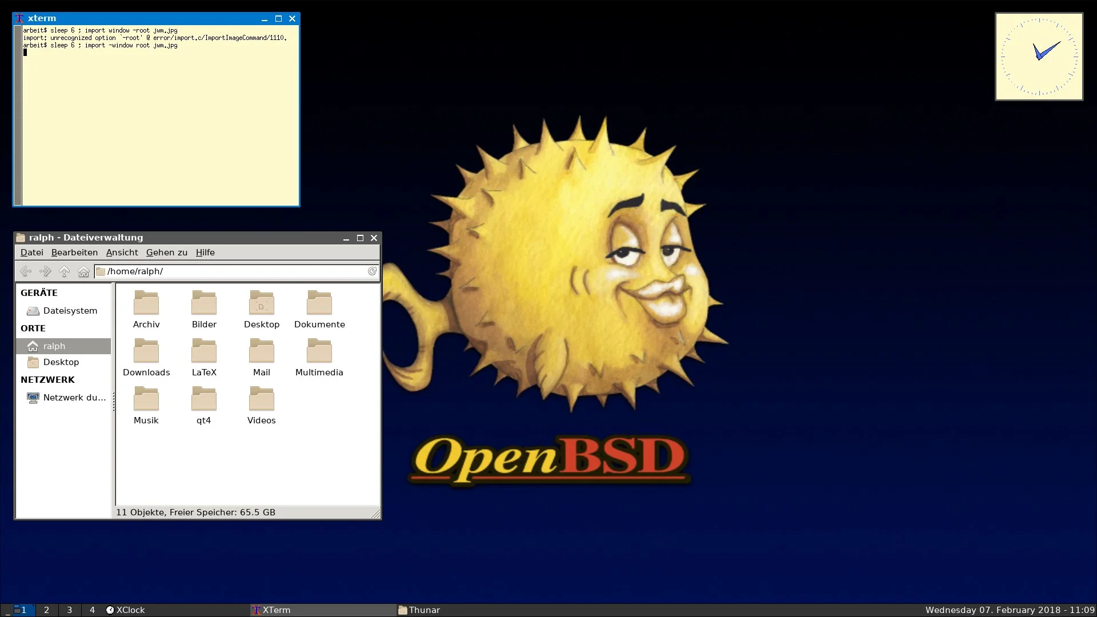Click the taskbar menu button beside workspace 1
The image size is (1097, 617).
tap(6, 610)
